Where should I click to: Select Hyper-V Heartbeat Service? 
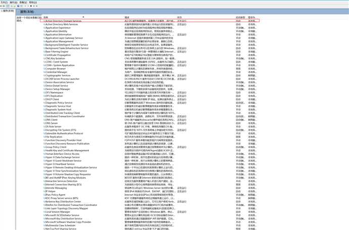click(x=60, y=164)
